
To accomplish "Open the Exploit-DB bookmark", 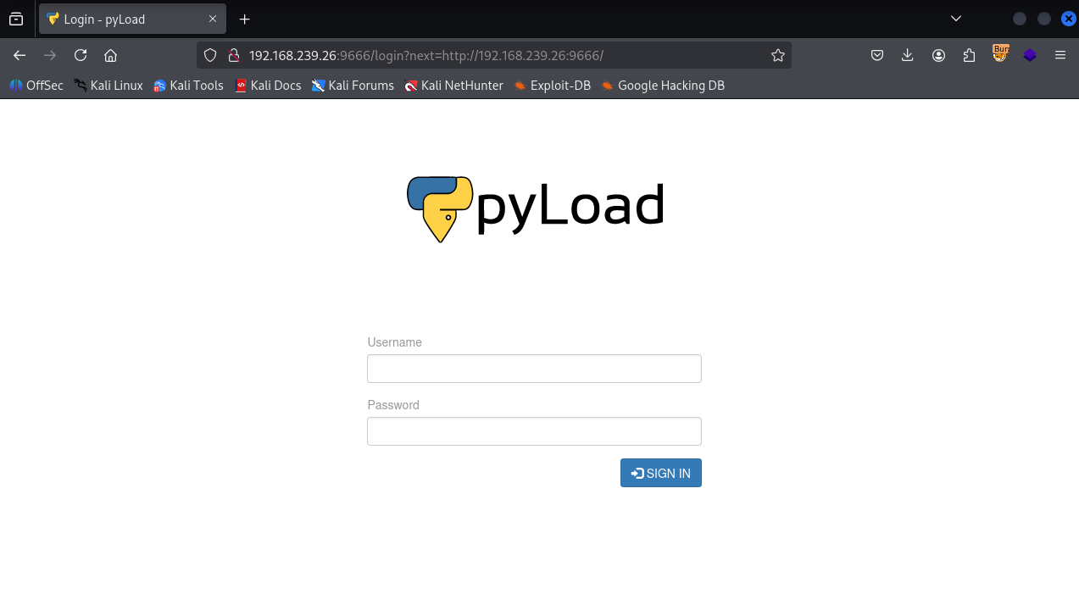I will point(553,85).
